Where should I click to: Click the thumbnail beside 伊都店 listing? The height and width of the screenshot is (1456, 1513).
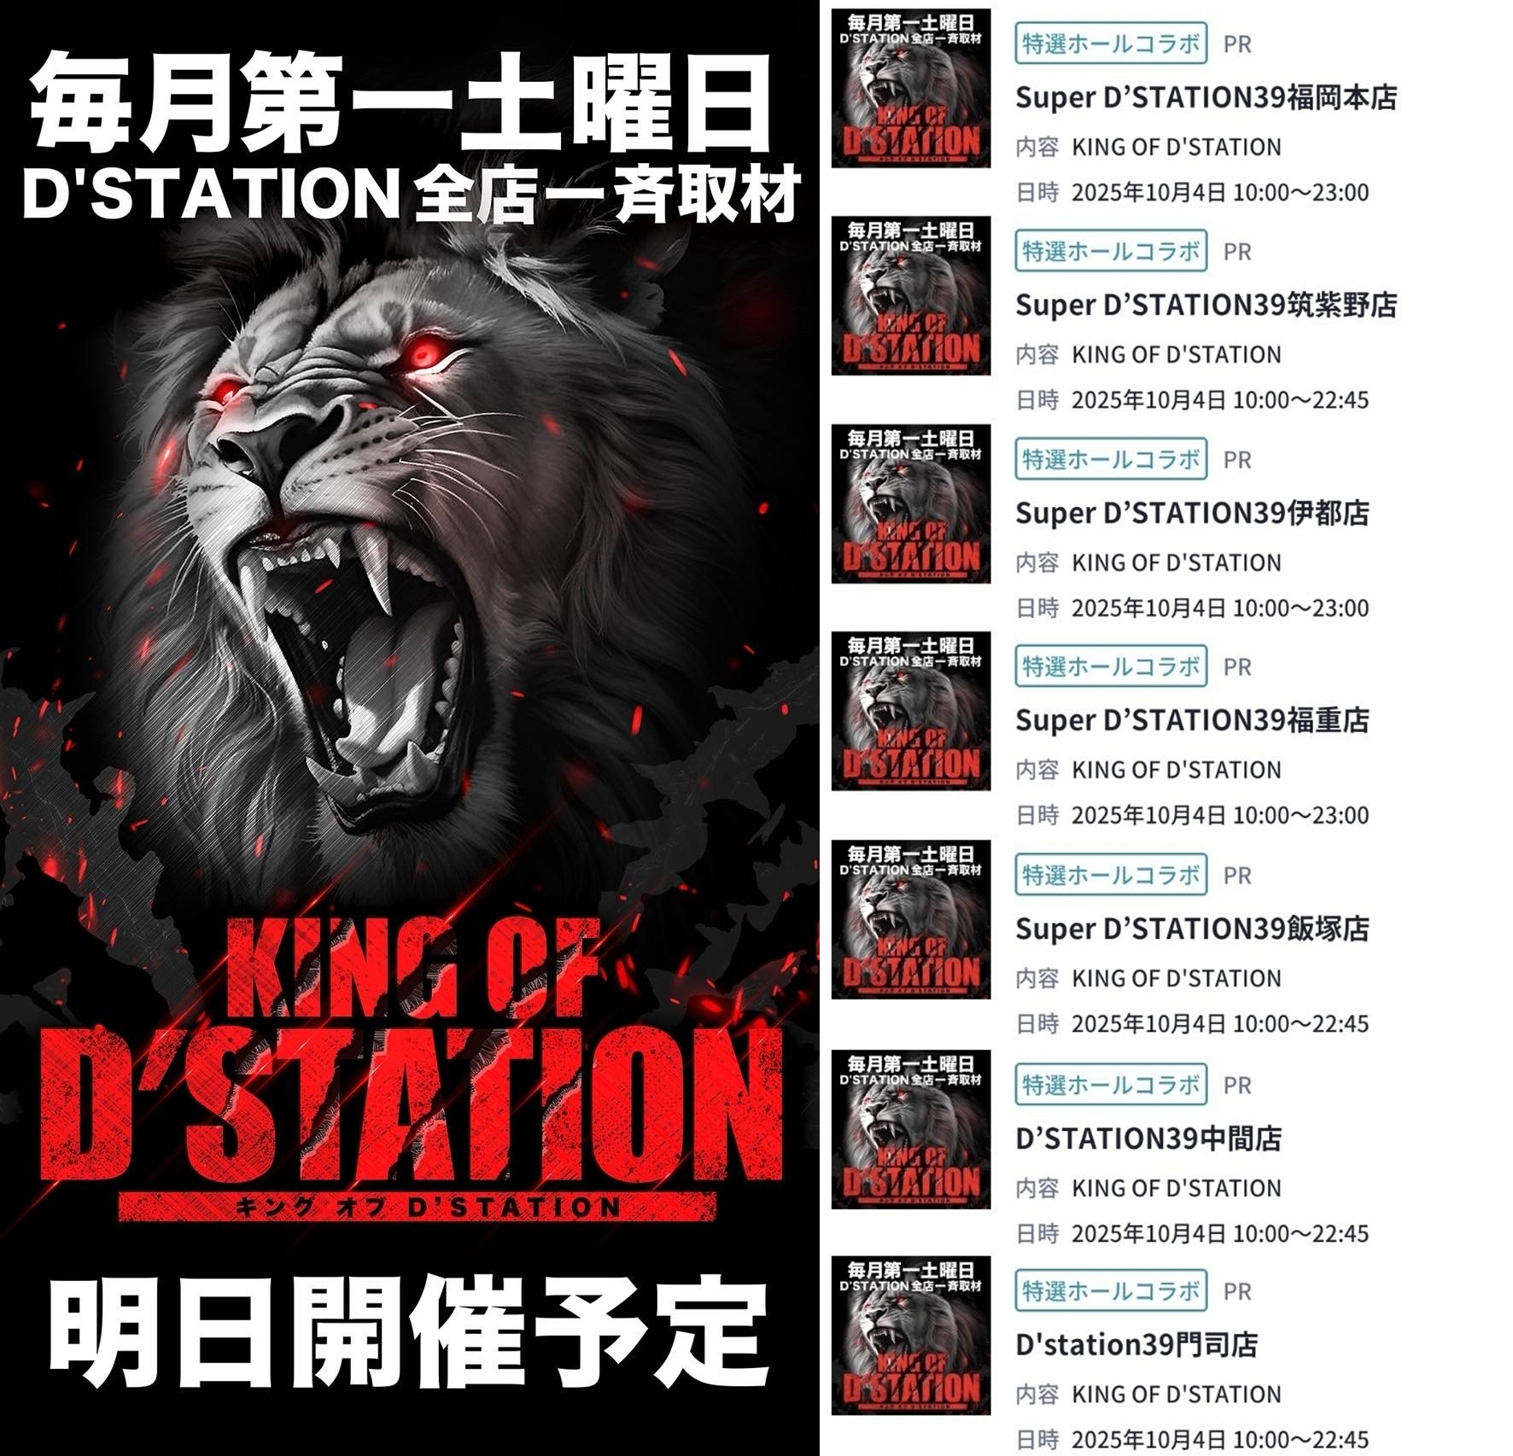911,504
